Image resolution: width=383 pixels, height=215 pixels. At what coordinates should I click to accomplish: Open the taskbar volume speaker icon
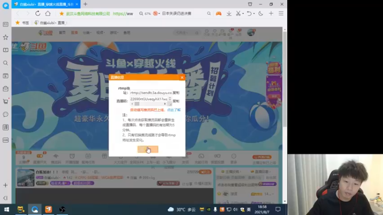pos(235,209)
